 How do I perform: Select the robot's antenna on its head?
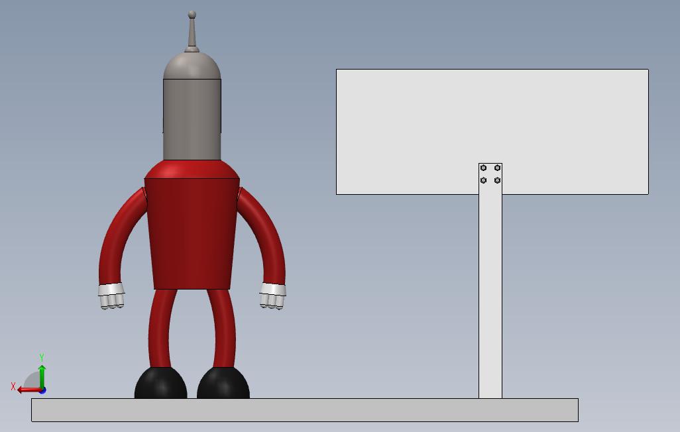click(192, 31)
